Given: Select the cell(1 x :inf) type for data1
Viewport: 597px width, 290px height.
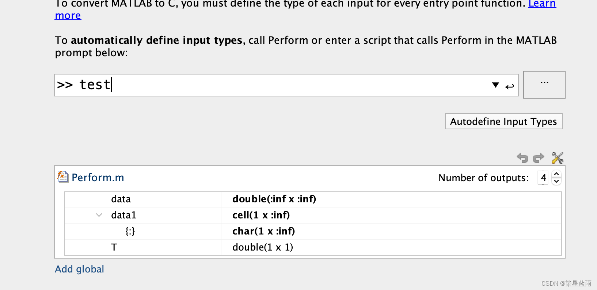Looking at the screenshot, I should (x=261, y=215).
